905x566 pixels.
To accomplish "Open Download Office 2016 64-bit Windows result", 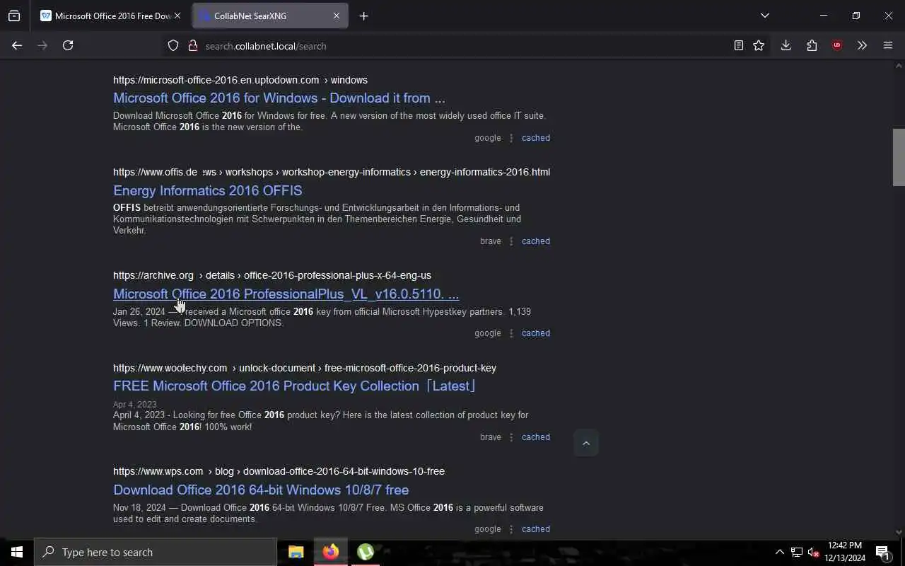I will (x=261, y=490).
